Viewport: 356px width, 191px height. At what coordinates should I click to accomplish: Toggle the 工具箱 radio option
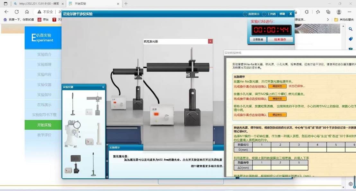264,14
